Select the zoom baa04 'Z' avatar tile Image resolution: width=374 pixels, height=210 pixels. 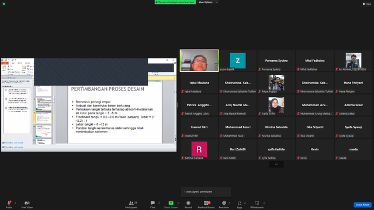238,61
